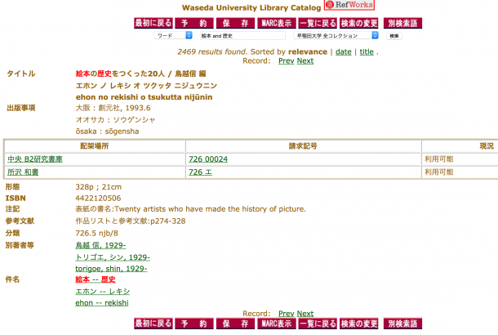The height and width of the screenshot is (335, 498).
Task: Open the 早稲田大学 全コレクション dropdown
Action: coord(336,36)
